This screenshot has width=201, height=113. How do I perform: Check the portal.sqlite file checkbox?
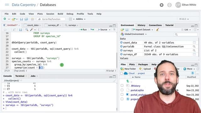point(122,90)
